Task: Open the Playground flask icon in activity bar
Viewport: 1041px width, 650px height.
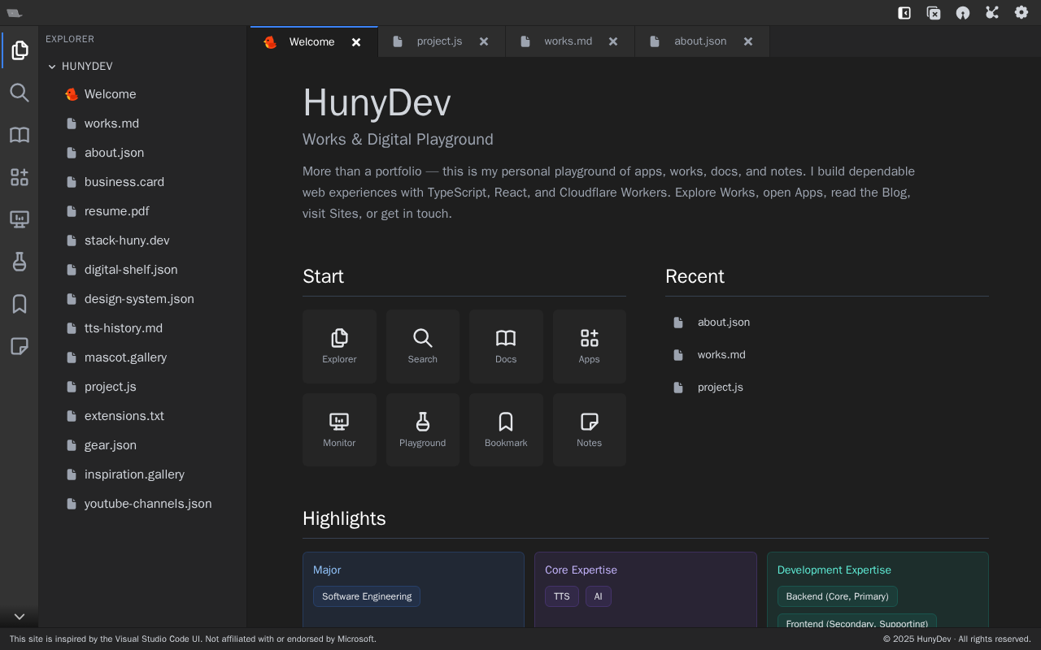Action: tap(20, 262)
